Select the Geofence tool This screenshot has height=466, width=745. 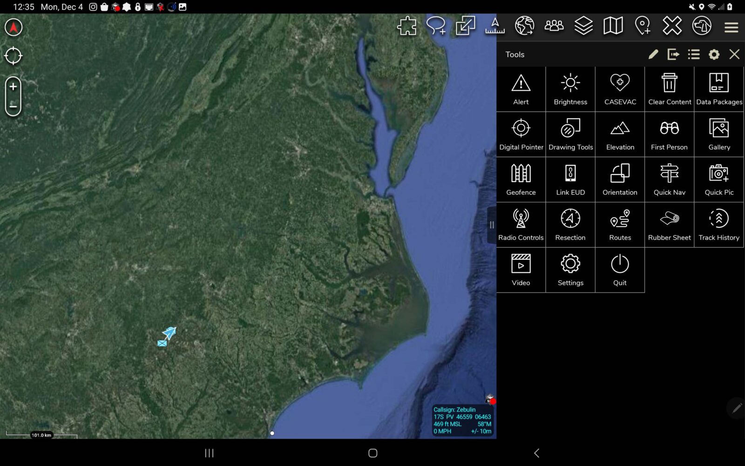click(x=521, y=179)
